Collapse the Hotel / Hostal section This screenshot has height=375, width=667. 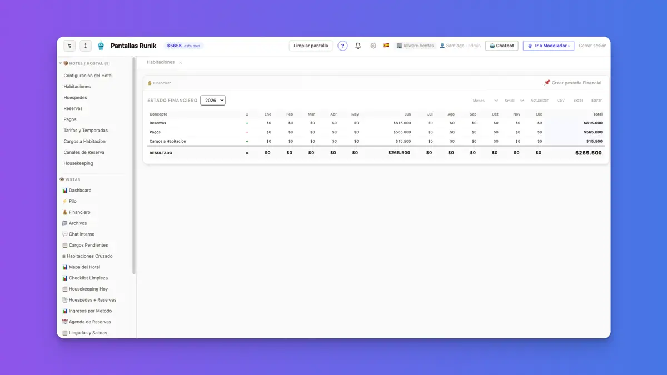pos(61,63)
